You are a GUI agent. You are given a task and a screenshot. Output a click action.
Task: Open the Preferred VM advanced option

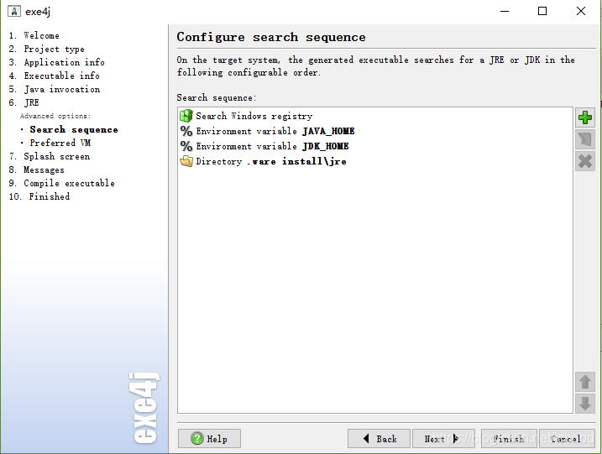[60, 143]
